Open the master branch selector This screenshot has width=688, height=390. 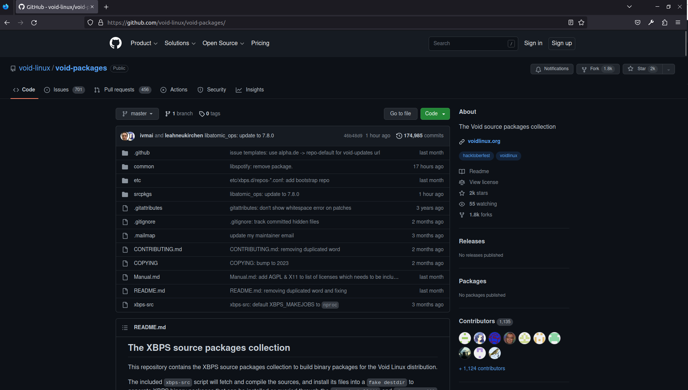137,114
